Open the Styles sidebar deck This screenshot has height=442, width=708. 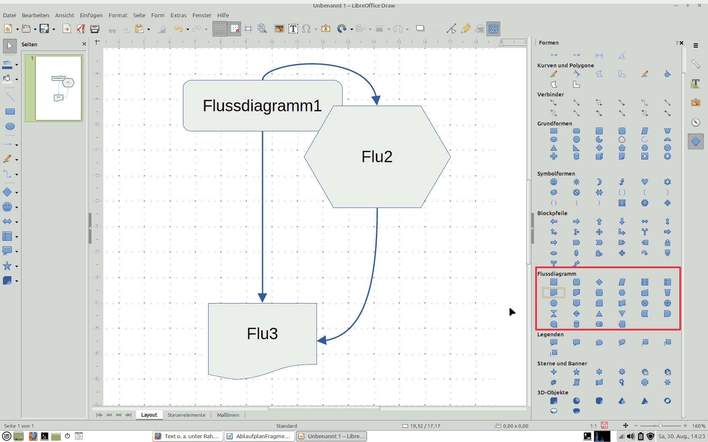[696, 83]
